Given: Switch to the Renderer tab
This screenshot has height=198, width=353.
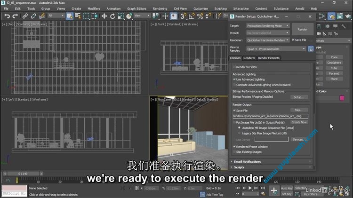Looking at the screenshot, I should click(249, 58).
